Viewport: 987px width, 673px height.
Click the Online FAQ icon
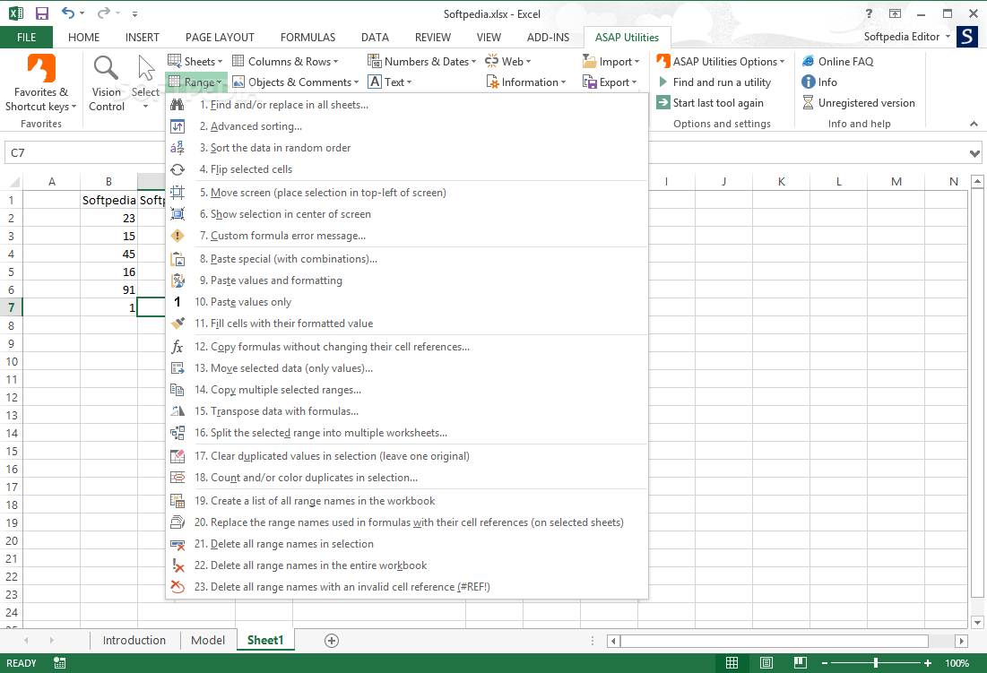coord(809,61)
